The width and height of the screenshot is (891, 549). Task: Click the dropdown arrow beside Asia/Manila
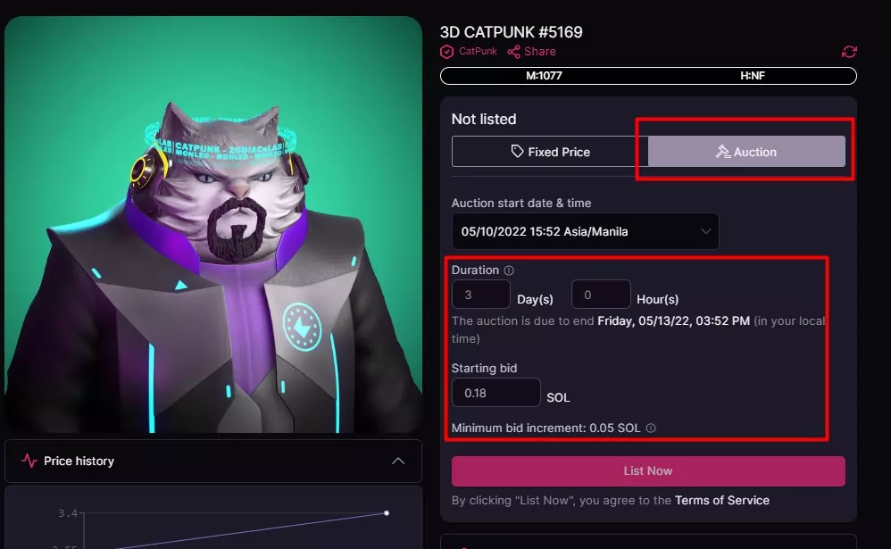pos(706,231)
